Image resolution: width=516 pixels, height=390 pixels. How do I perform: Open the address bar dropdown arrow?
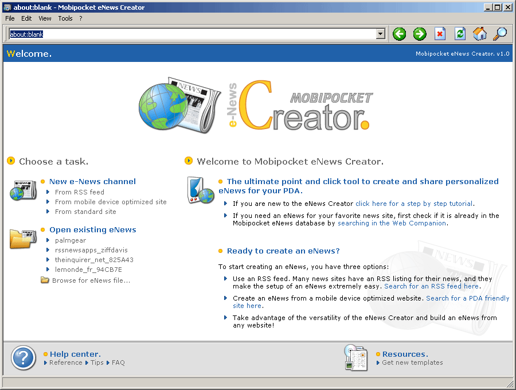click(x=381, y=34)
